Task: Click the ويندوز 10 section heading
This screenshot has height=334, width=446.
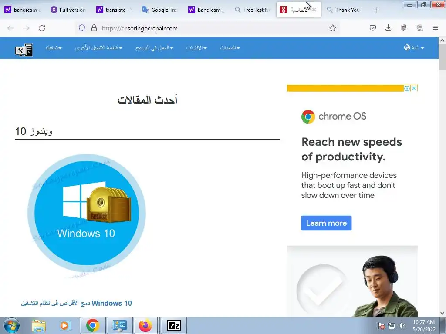Action: pyautogui.click(x=34, y=131)
